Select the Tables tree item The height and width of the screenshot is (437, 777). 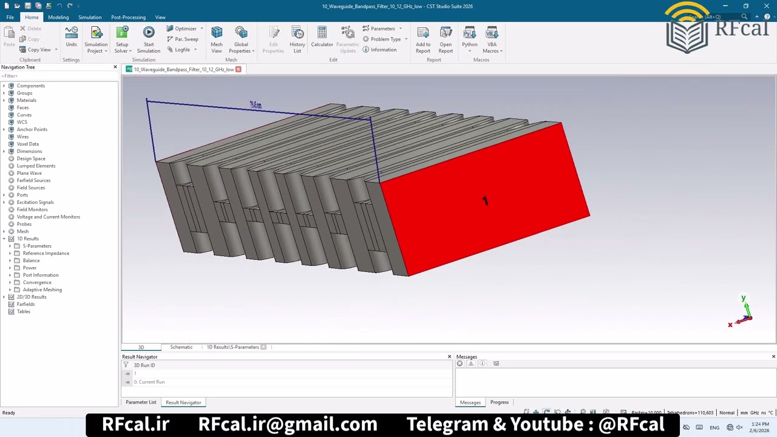click(24, 311)
